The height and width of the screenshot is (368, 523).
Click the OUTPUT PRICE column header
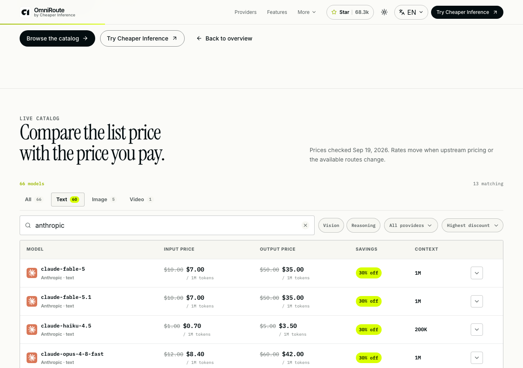coord(277,249)
